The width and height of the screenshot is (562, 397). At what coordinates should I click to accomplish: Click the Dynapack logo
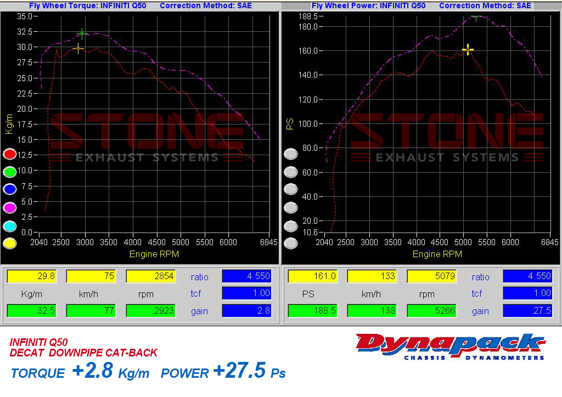pyautogui.click(x=451, y=347)
